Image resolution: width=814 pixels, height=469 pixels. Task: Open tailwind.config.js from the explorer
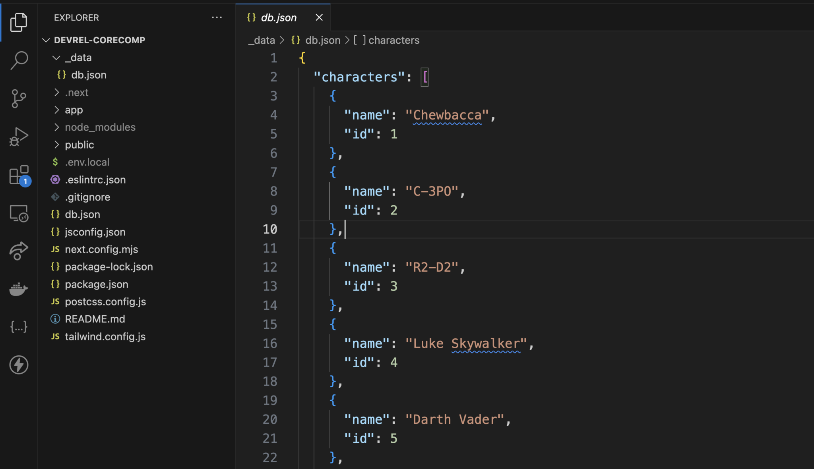(x=105, y=336)
